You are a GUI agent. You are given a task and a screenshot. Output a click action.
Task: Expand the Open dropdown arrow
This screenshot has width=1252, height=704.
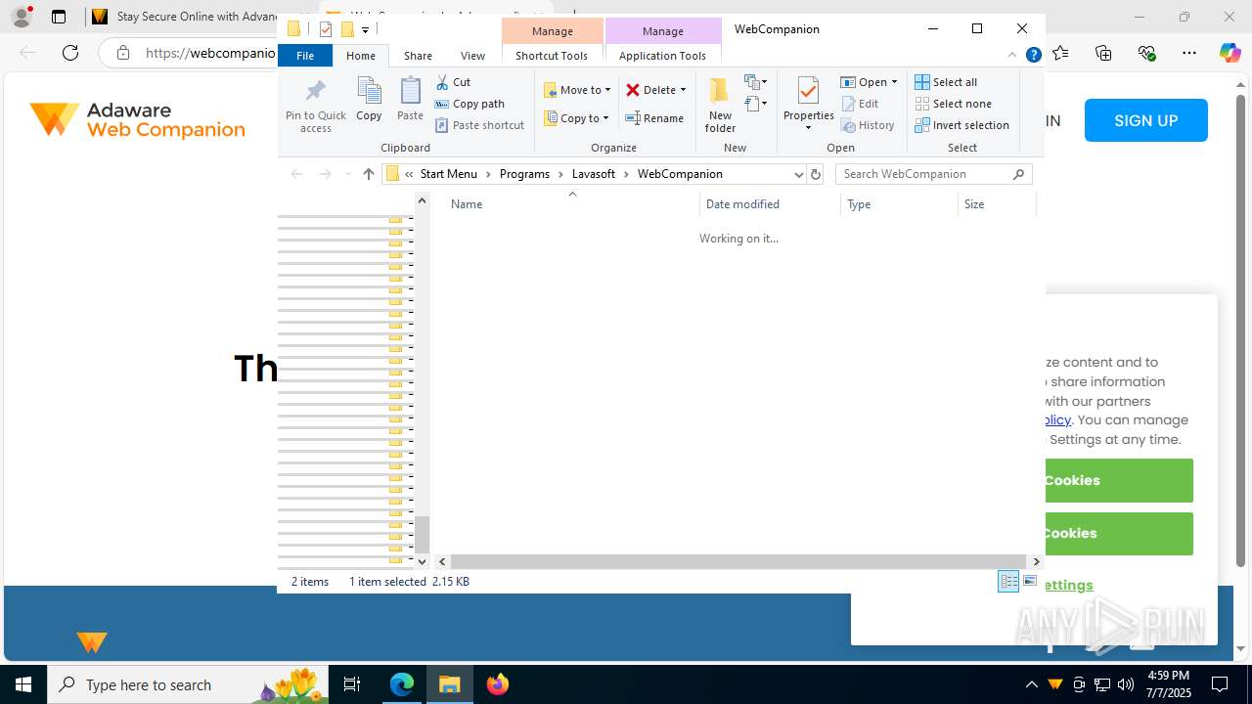tap(894, 82)
